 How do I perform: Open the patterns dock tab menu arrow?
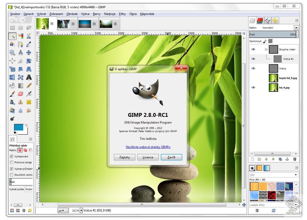click(297, 168)
